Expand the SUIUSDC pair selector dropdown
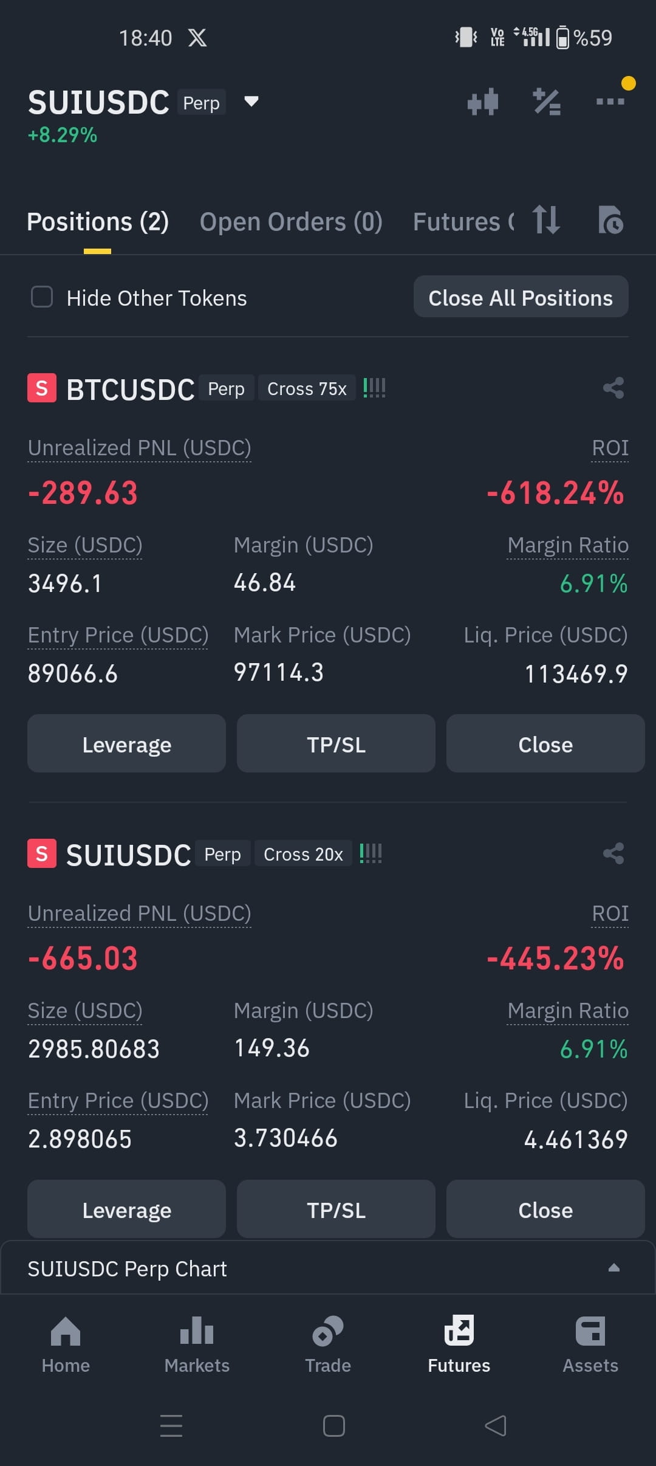 point(251,102)
